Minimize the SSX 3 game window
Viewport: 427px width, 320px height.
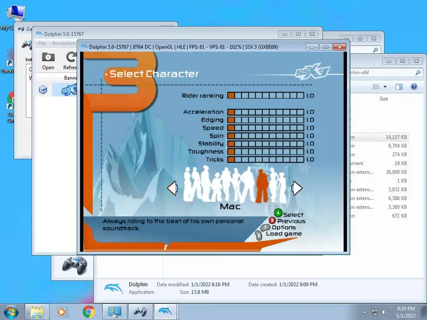312,47
